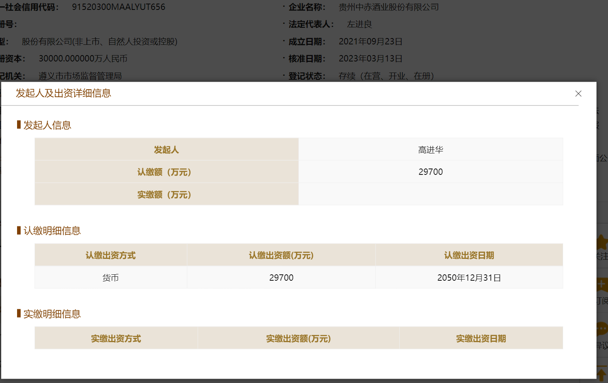Select the date 2050年12月31日

tap(469, 278)
